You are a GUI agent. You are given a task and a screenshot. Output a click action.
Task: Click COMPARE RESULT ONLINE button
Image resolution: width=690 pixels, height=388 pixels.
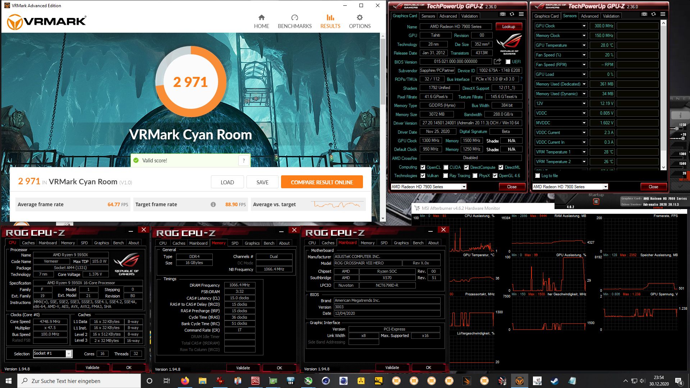click(x=322, y=182)
